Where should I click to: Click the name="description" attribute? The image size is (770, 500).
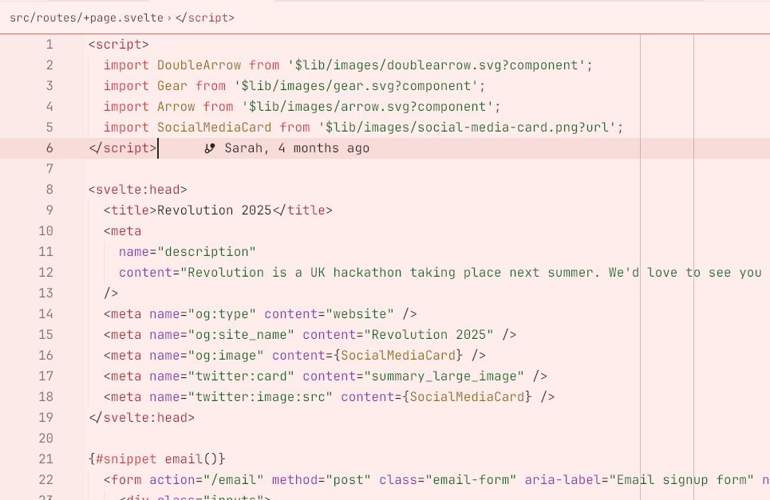(187, 252)
